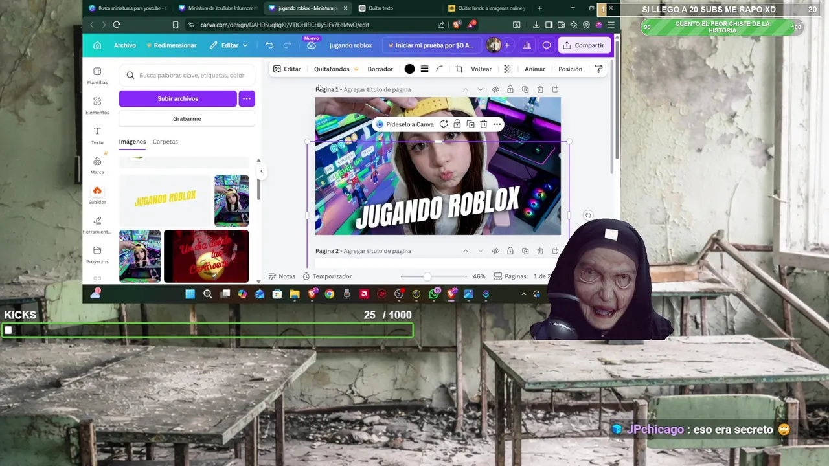Open the Archivo menu
The height and width of the screenshot is (466, 829).
(125, 45)
